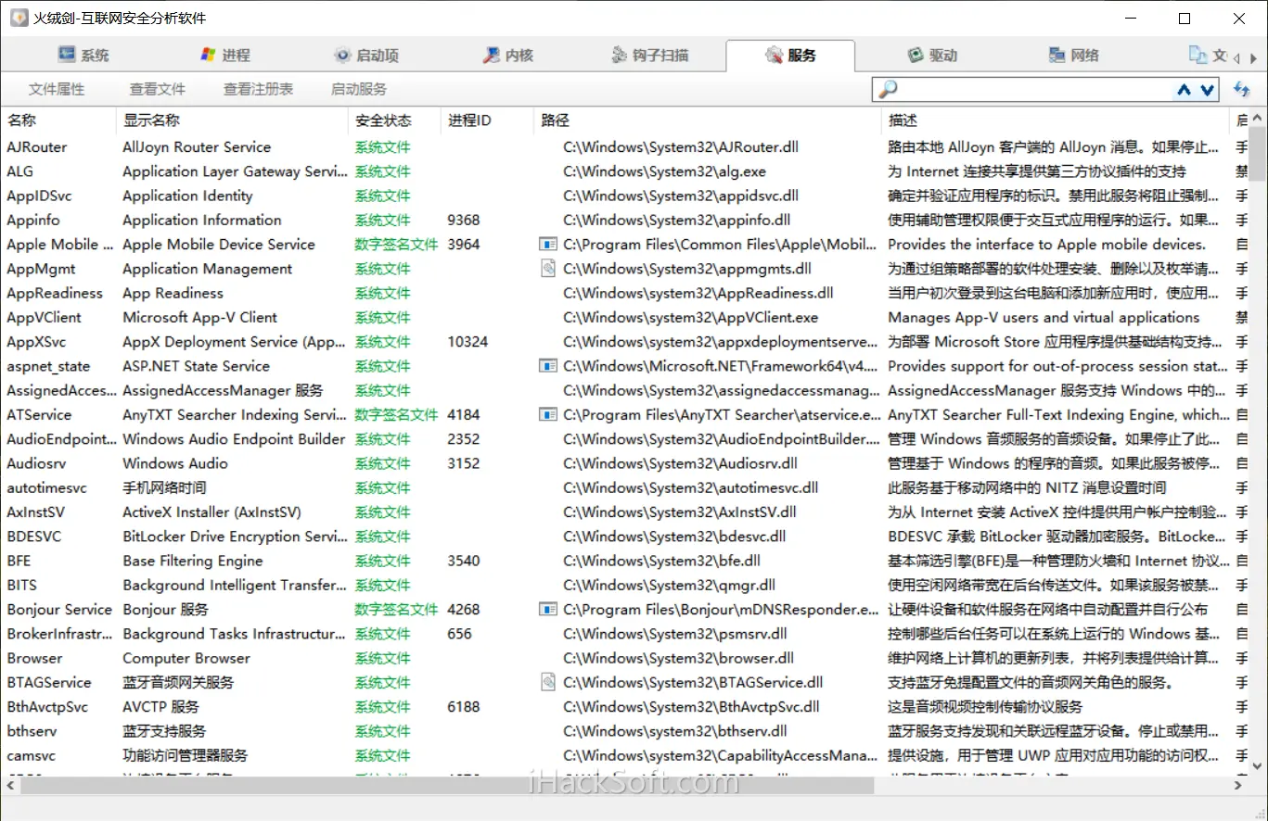Switch to the 内核 tab
Image resolution: width=1268 pixels, height=821 pixels.
[507, 56]
